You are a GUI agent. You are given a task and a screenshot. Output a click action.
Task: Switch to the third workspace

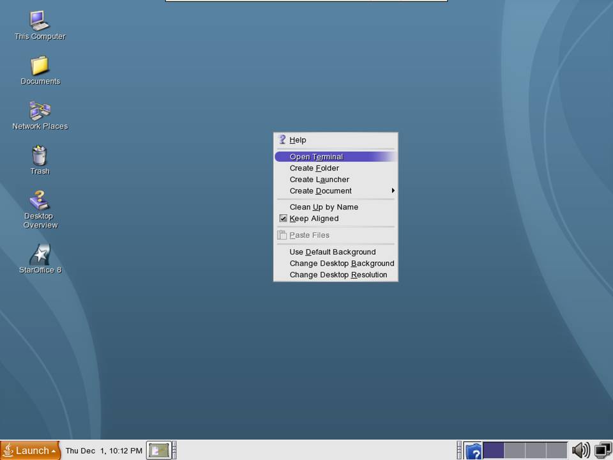tap(536, 450)
